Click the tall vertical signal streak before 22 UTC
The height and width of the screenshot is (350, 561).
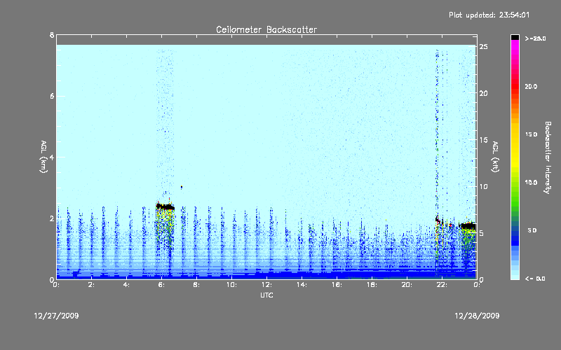point(437,161)
